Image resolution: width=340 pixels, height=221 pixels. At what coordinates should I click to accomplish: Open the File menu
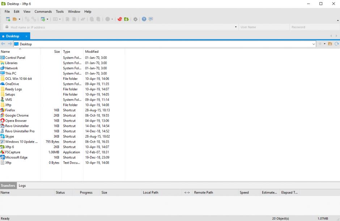point(7,12)
